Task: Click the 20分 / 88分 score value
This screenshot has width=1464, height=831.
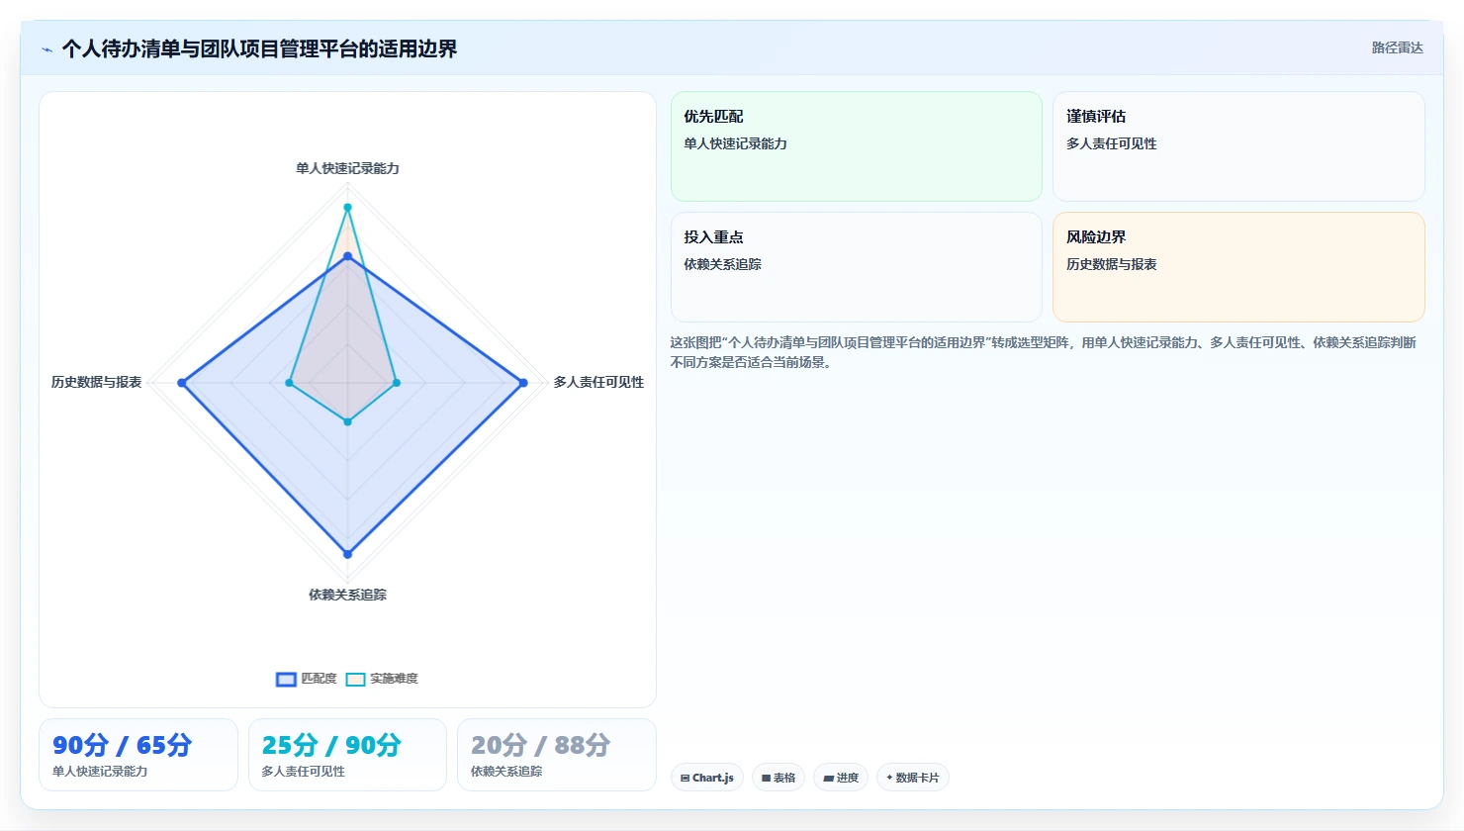Action: [540, 745]
